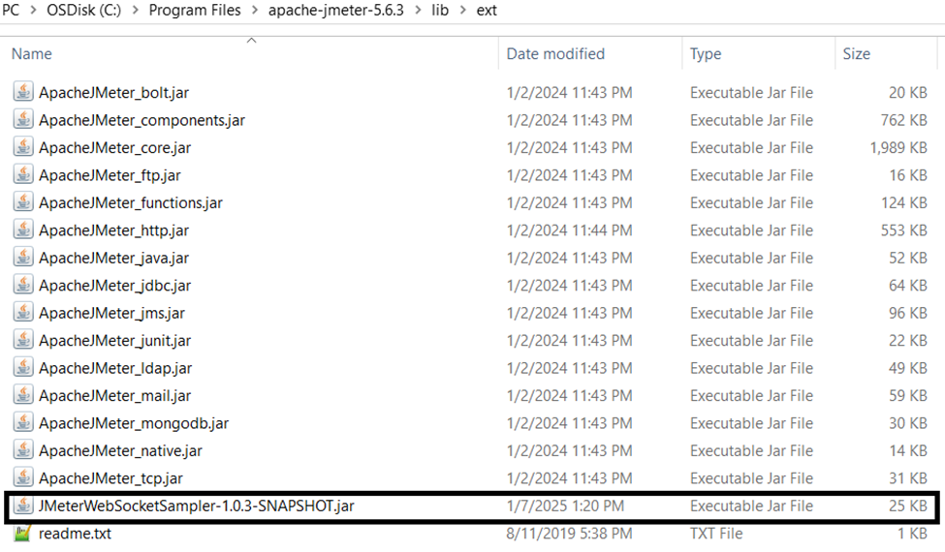Expand the breadcrumb chevron after apache-jmeter-5.6.3

pyautogui.click(x=418, y=11)
